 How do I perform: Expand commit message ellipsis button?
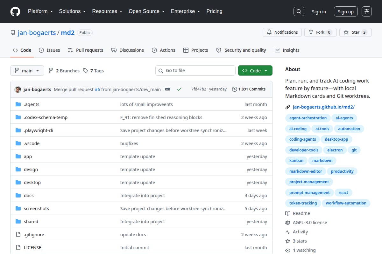[168, 89]
